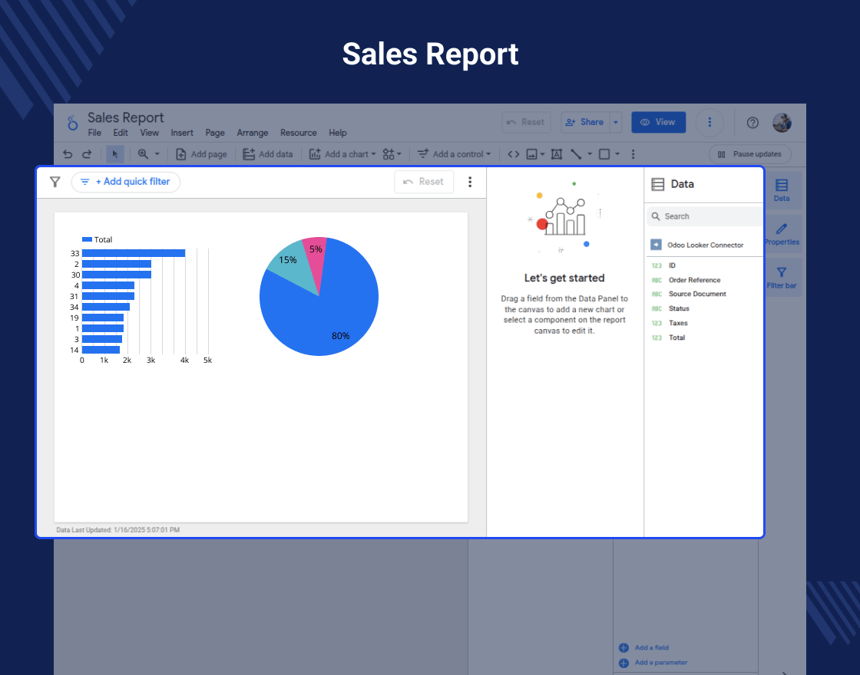Click the Sales Report title in header
The height and width of the screenshot is (675, 860).
click(126, 118)
